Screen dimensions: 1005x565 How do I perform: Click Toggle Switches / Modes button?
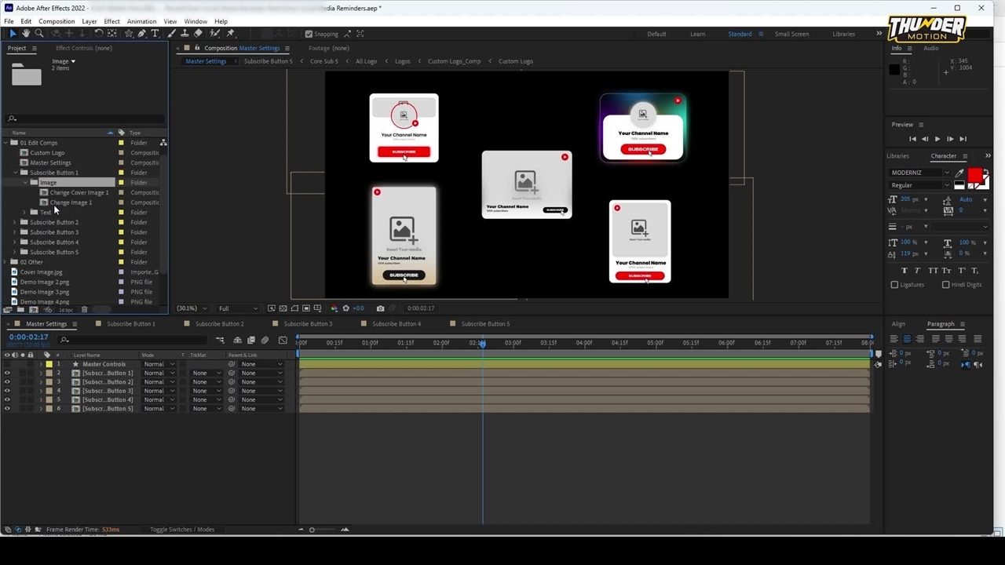181,530
